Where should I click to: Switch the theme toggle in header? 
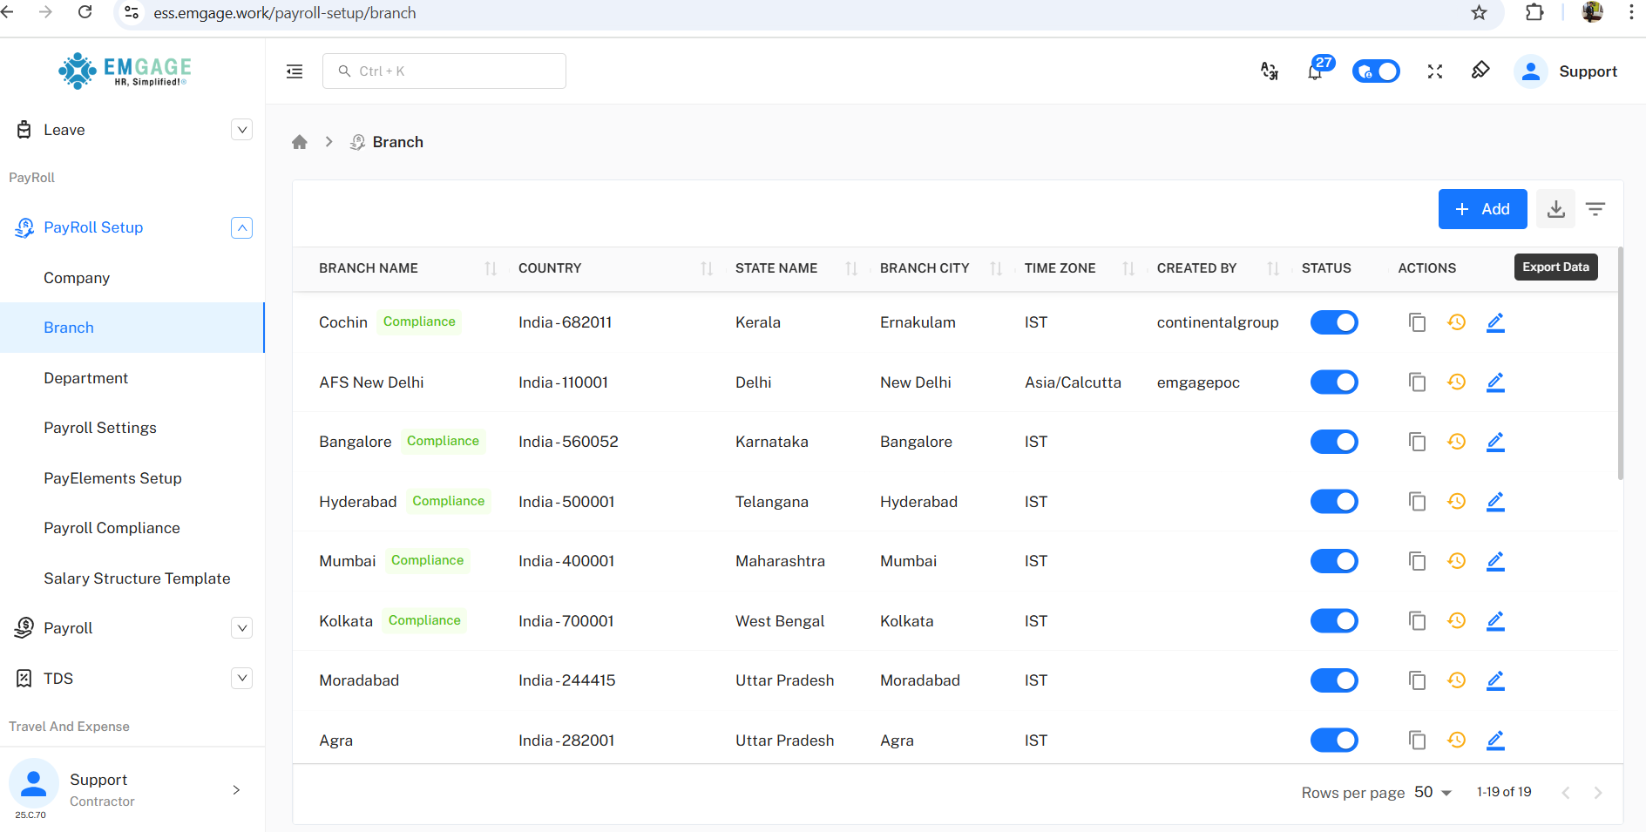click(x=1376, y=71)
